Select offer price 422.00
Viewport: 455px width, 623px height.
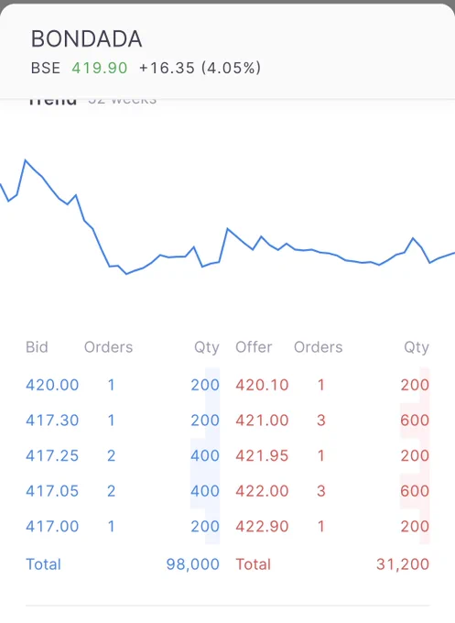point(262,491)
